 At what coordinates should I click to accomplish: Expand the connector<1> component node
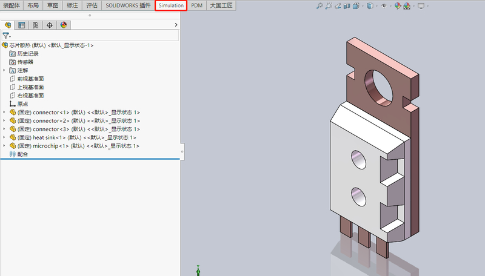(x=5, y=113)
